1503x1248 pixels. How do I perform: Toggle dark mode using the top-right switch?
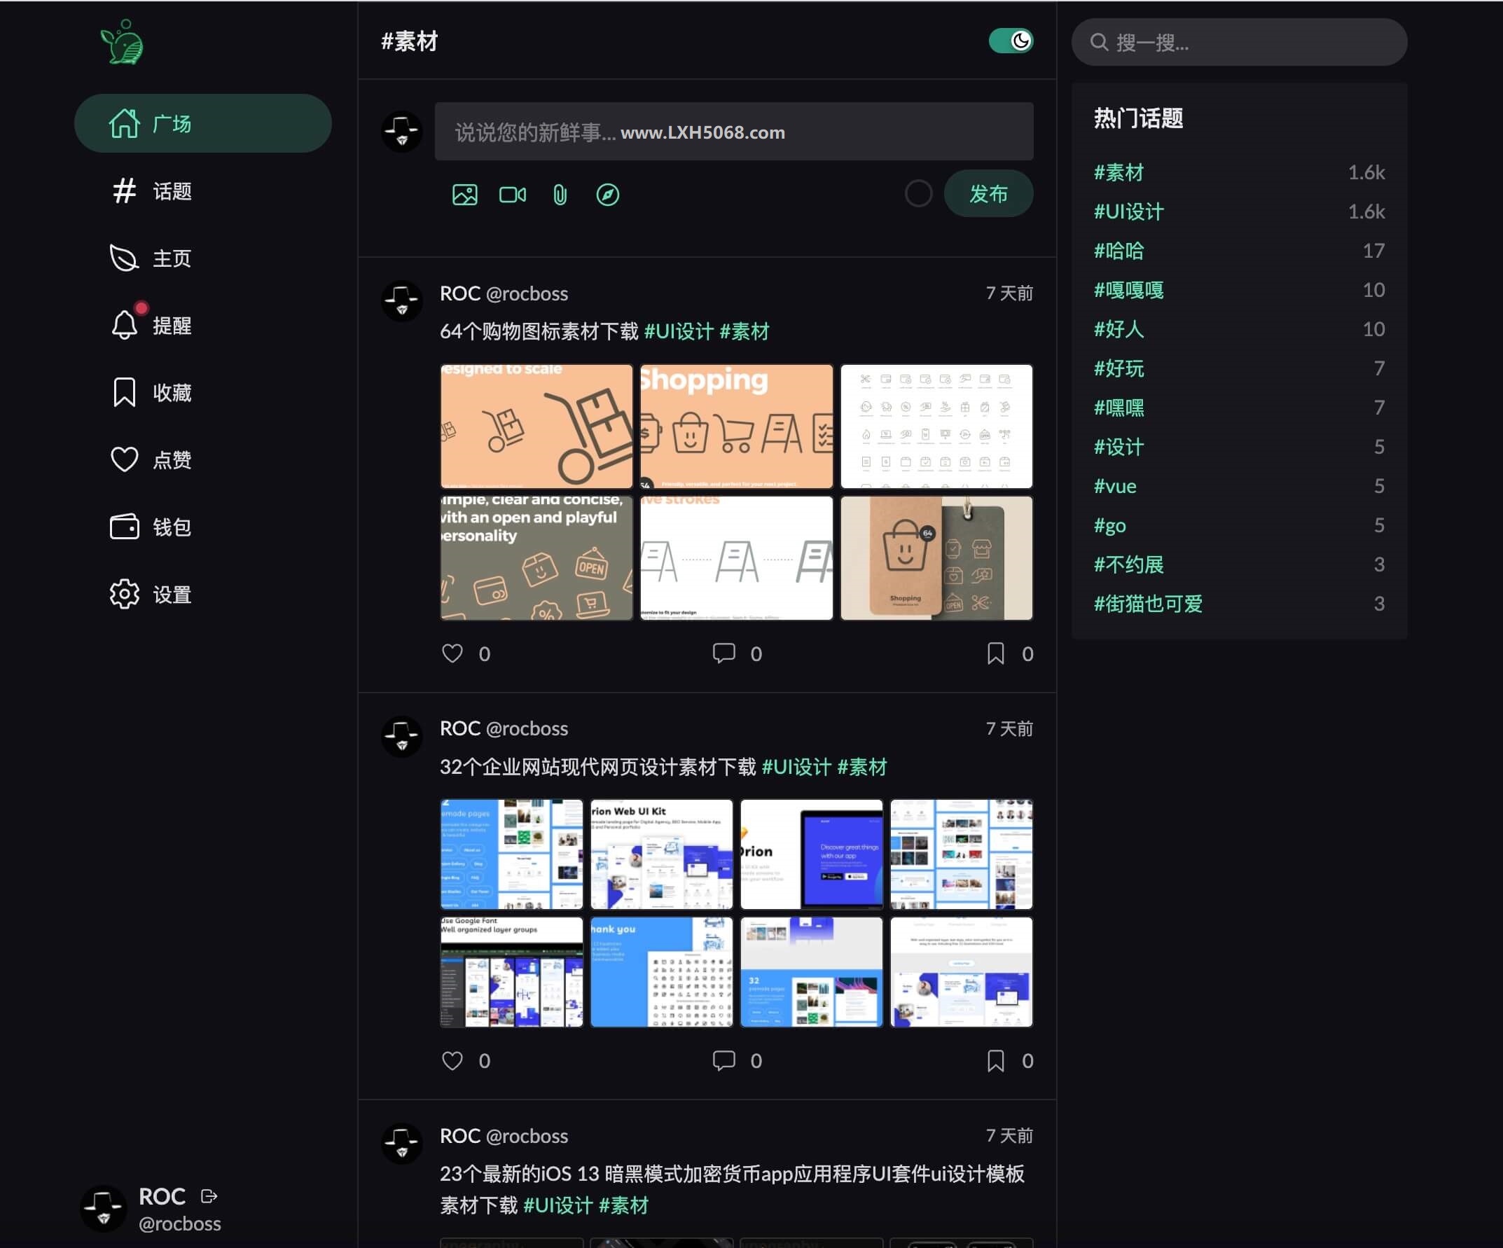[1012, 41]
